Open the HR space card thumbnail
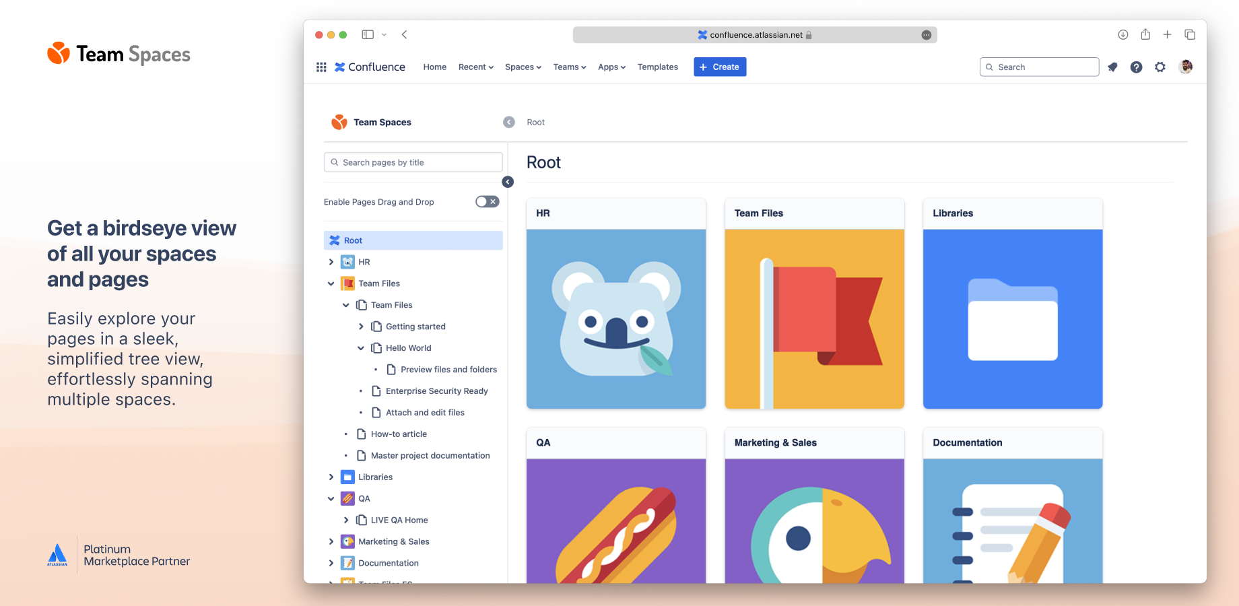Image resolution: width=1239 pixels, height=606 pixels. point(616,319)
